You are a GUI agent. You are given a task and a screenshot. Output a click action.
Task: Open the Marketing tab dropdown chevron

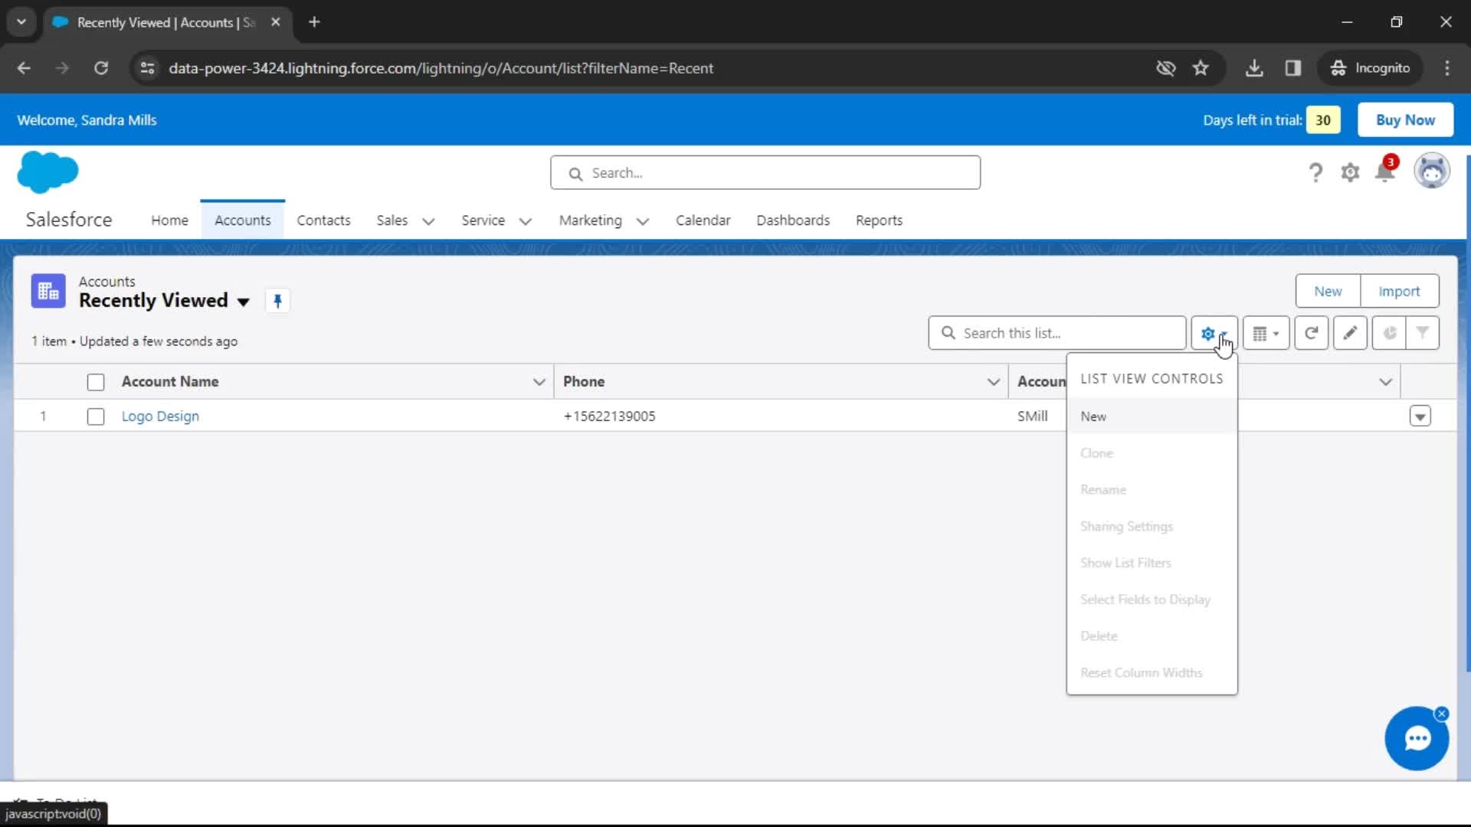(643, 221)
